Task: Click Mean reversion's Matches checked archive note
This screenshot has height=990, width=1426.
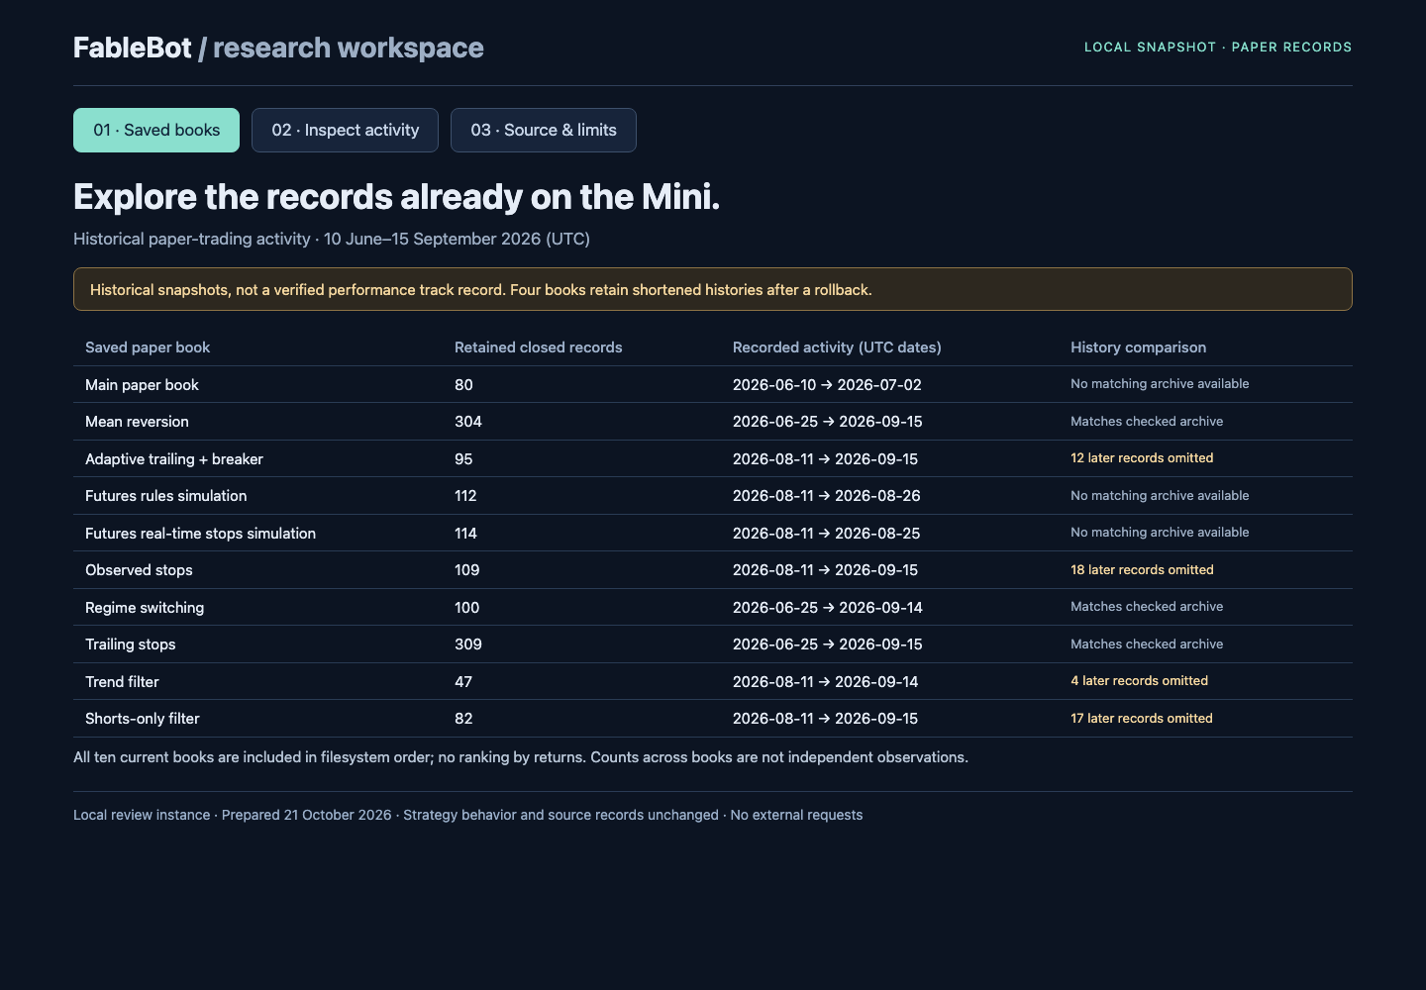Action: coord(1147,422)
